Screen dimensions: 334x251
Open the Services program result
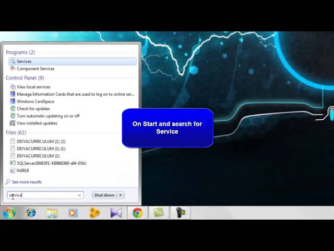point(73,62)
